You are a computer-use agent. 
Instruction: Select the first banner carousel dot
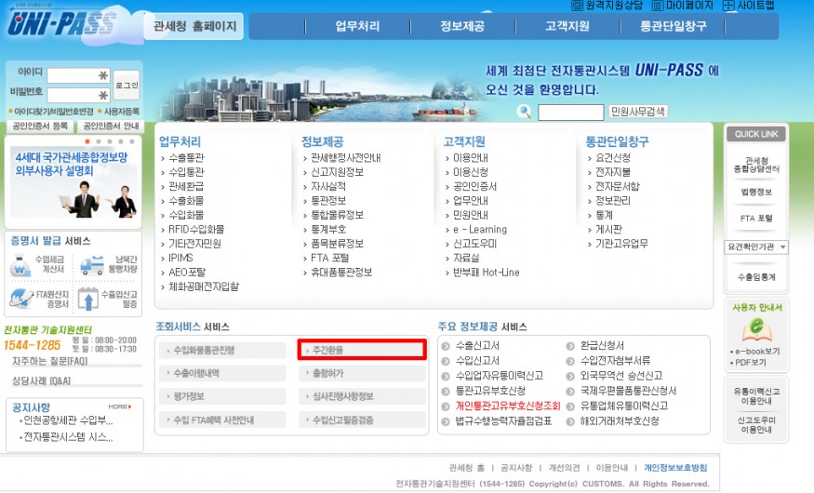point(87,141)
